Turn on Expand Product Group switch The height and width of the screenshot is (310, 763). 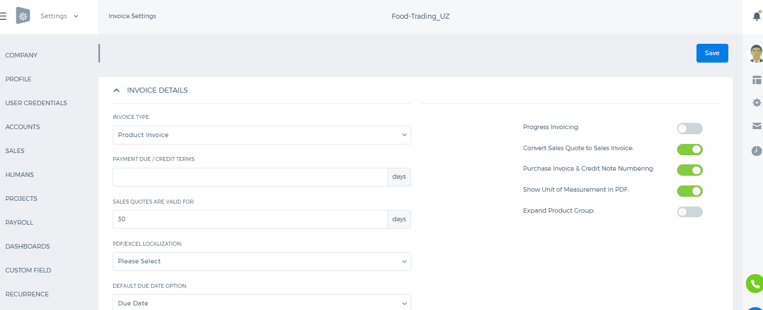point(690,212)
